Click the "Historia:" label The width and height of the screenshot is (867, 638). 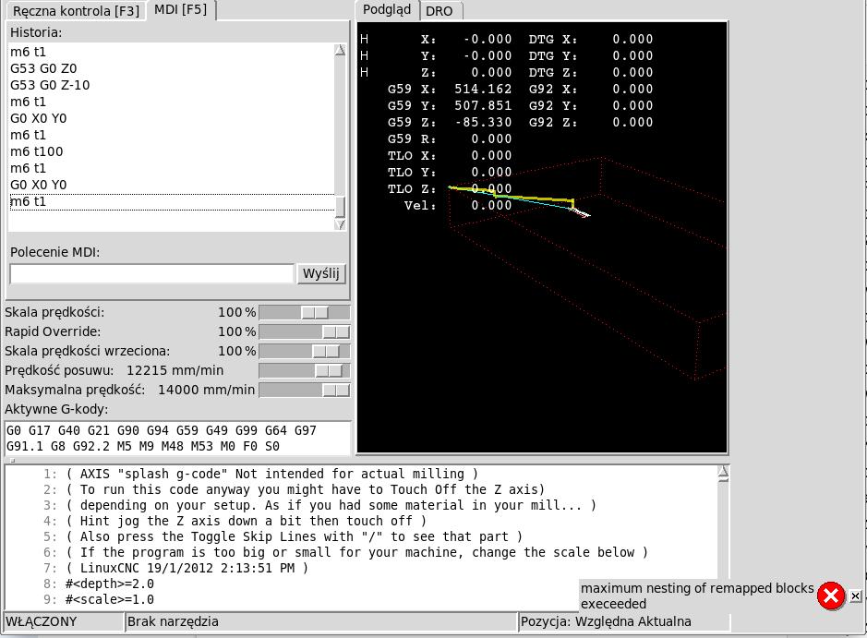coord(36,32)
